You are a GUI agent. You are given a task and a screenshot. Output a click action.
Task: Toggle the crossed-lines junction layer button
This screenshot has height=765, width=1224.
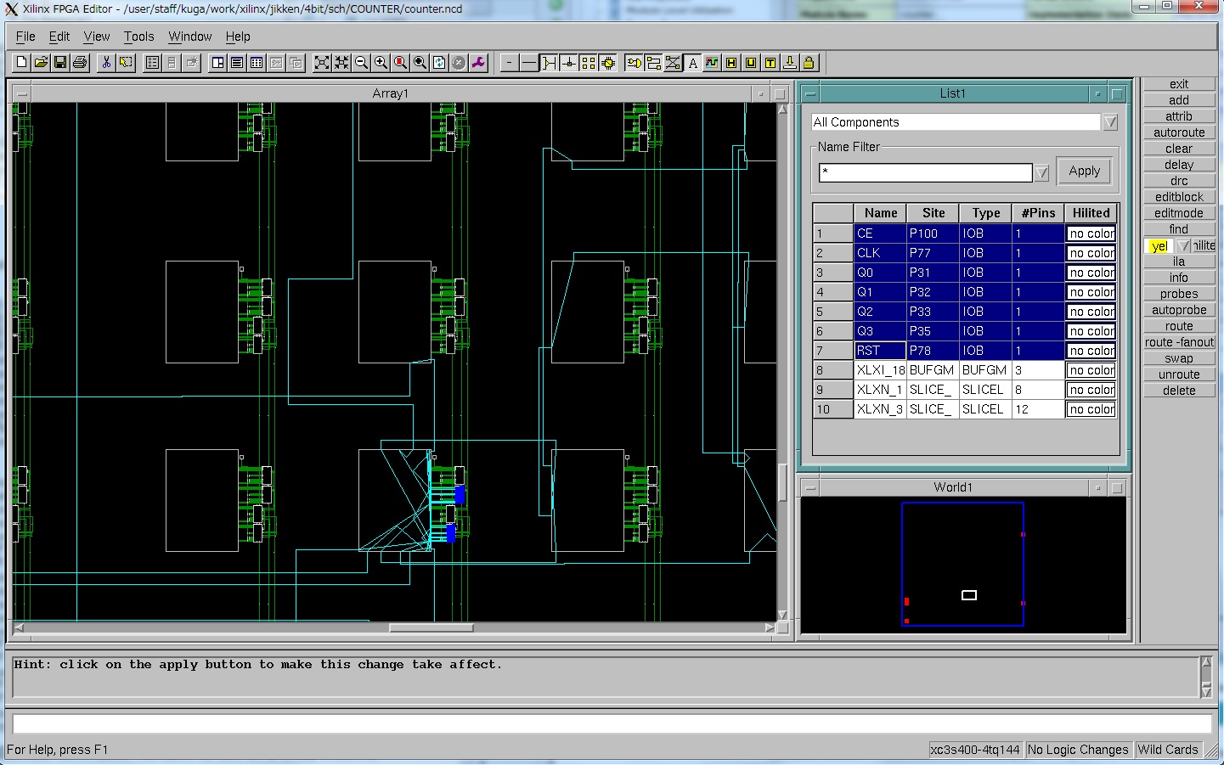point(568,63)
